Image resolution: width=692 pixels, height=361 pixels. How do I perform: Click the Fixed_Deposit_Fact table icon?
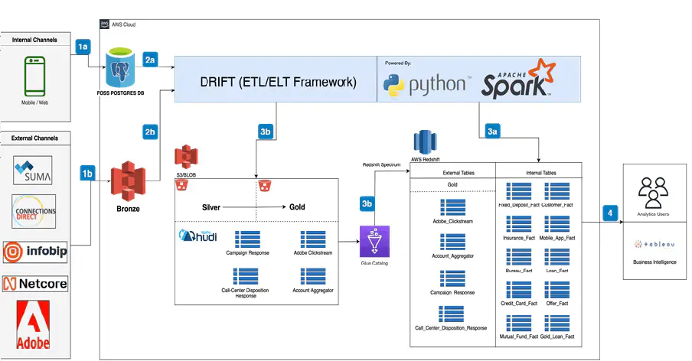click(x=518, y=191)
